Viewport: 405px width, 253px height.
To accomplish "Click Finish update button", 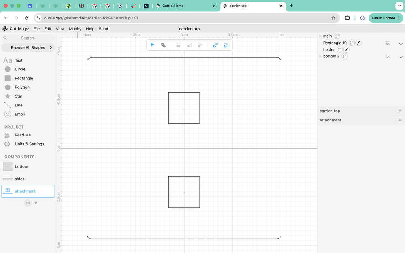I will (x=386, y=18).
